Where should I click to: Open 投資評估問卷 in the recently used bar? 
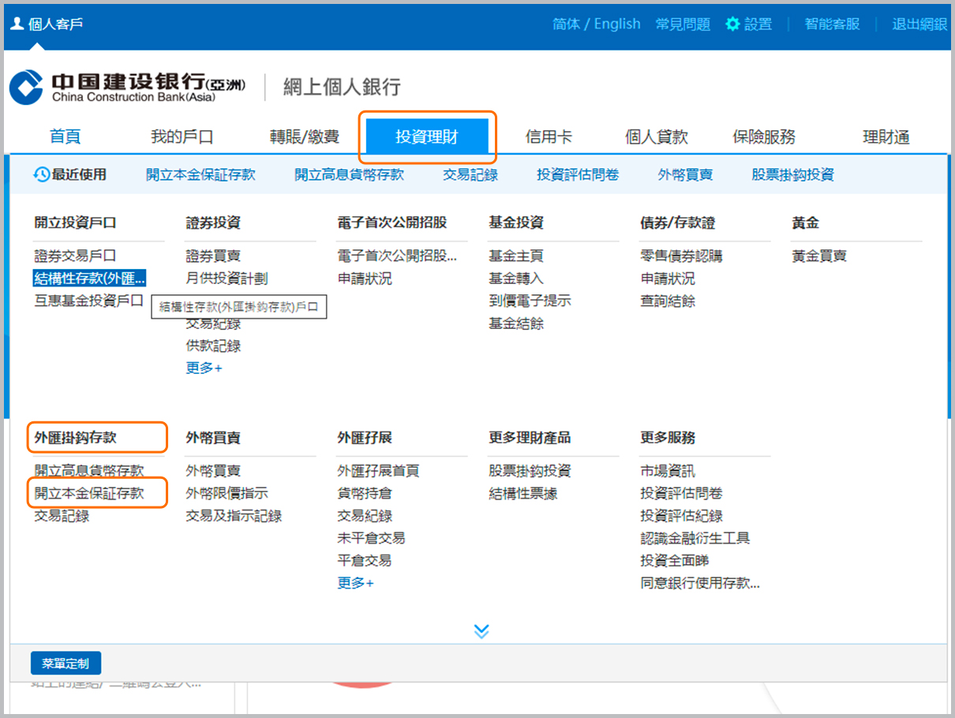[578, 174]
